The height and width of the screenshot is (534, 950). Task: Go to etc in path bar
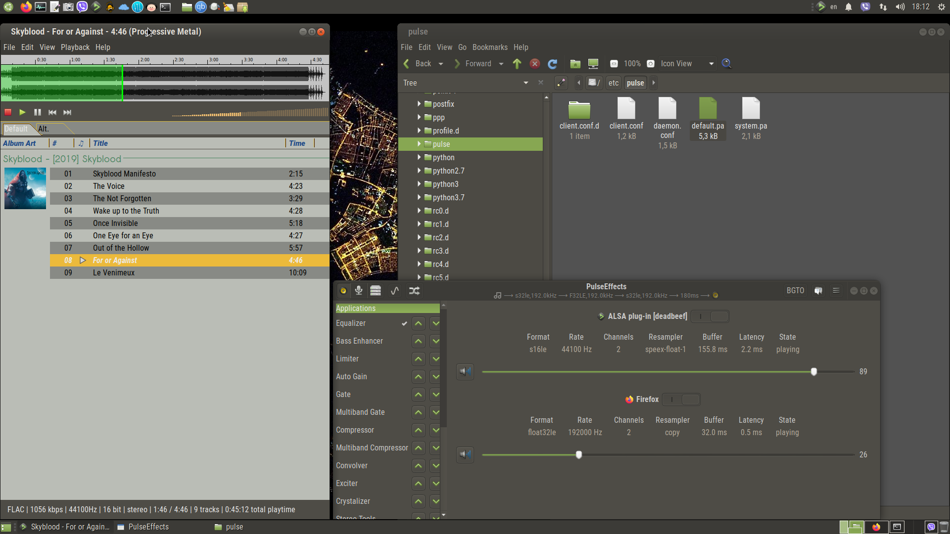point(614,83)
